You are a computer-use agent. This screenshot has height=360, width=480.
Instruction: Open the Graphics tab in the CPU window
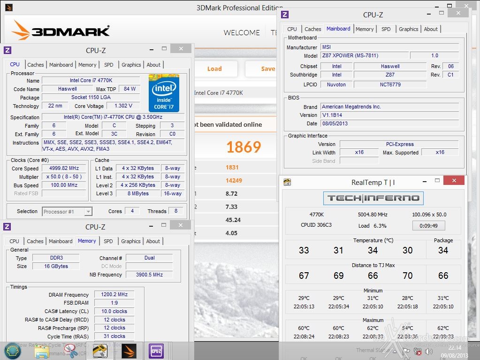click(131, 65)
